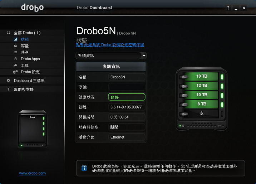Image resolution: width=256 pixels, height=184 pixels.
Task: Click the power icon on the Drobo graphic
Action: [x=183, y=126]
